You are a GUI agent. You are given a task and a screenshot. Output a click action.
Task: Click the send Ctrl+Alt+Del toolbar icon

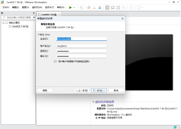click(81, 8)
